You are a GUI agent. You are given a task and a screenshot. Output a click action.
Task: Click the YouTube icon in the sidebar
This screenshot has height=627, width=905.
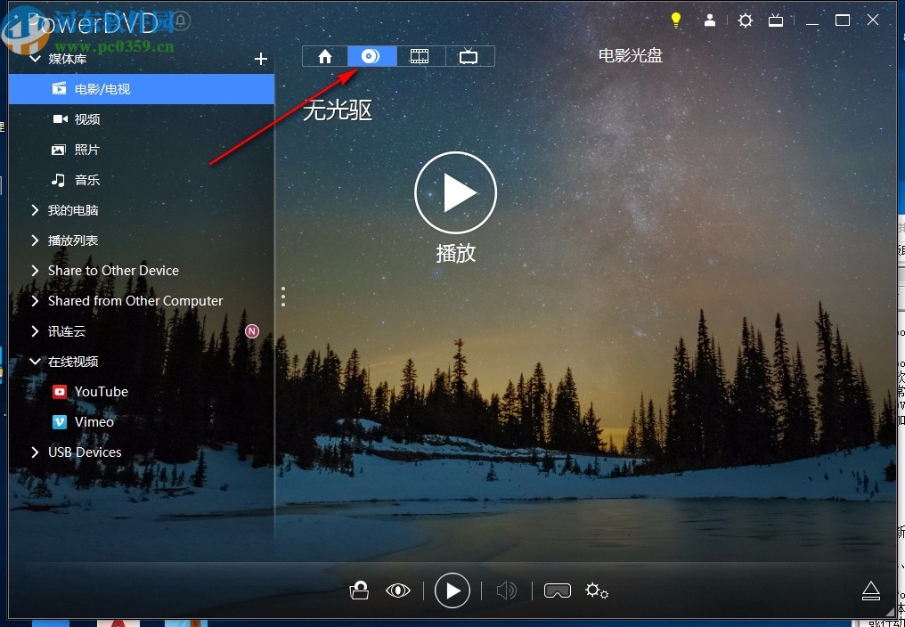tap(59, 391)
